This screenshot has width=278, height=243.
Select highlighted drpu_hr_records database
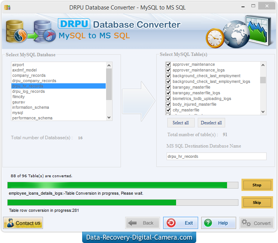pos(59,86)
